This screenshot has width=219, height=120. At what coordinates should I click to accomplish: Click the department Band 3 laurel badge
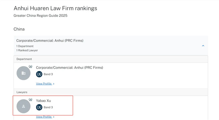(x=39, y=74)
